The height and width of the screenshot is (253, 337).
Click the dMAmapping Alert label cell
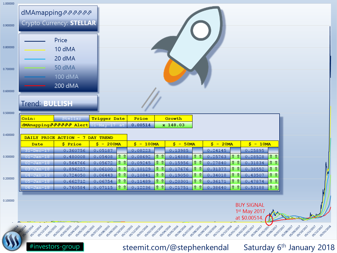point(55,125)
